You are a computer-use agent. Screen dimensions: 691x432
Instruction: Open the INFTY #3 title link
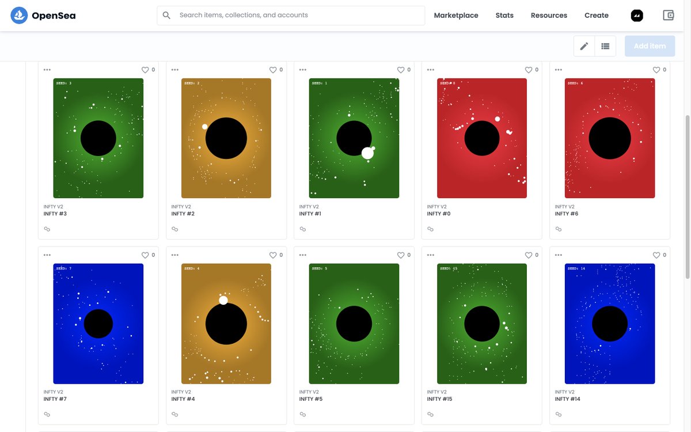55,214
